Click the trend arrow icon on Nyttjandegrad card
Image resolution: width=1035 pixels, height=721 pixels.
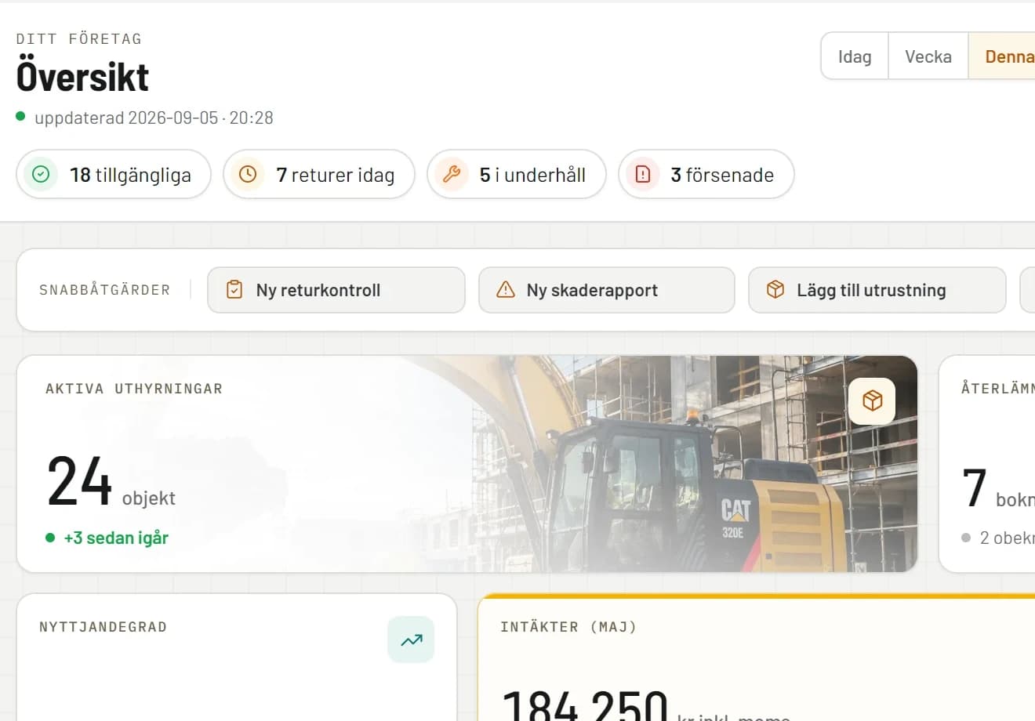(411, 639)
